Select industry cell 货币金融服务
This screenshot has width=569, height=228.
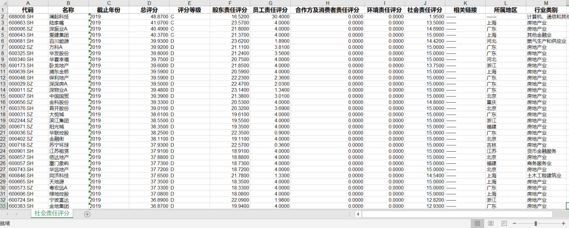point(546,151)
